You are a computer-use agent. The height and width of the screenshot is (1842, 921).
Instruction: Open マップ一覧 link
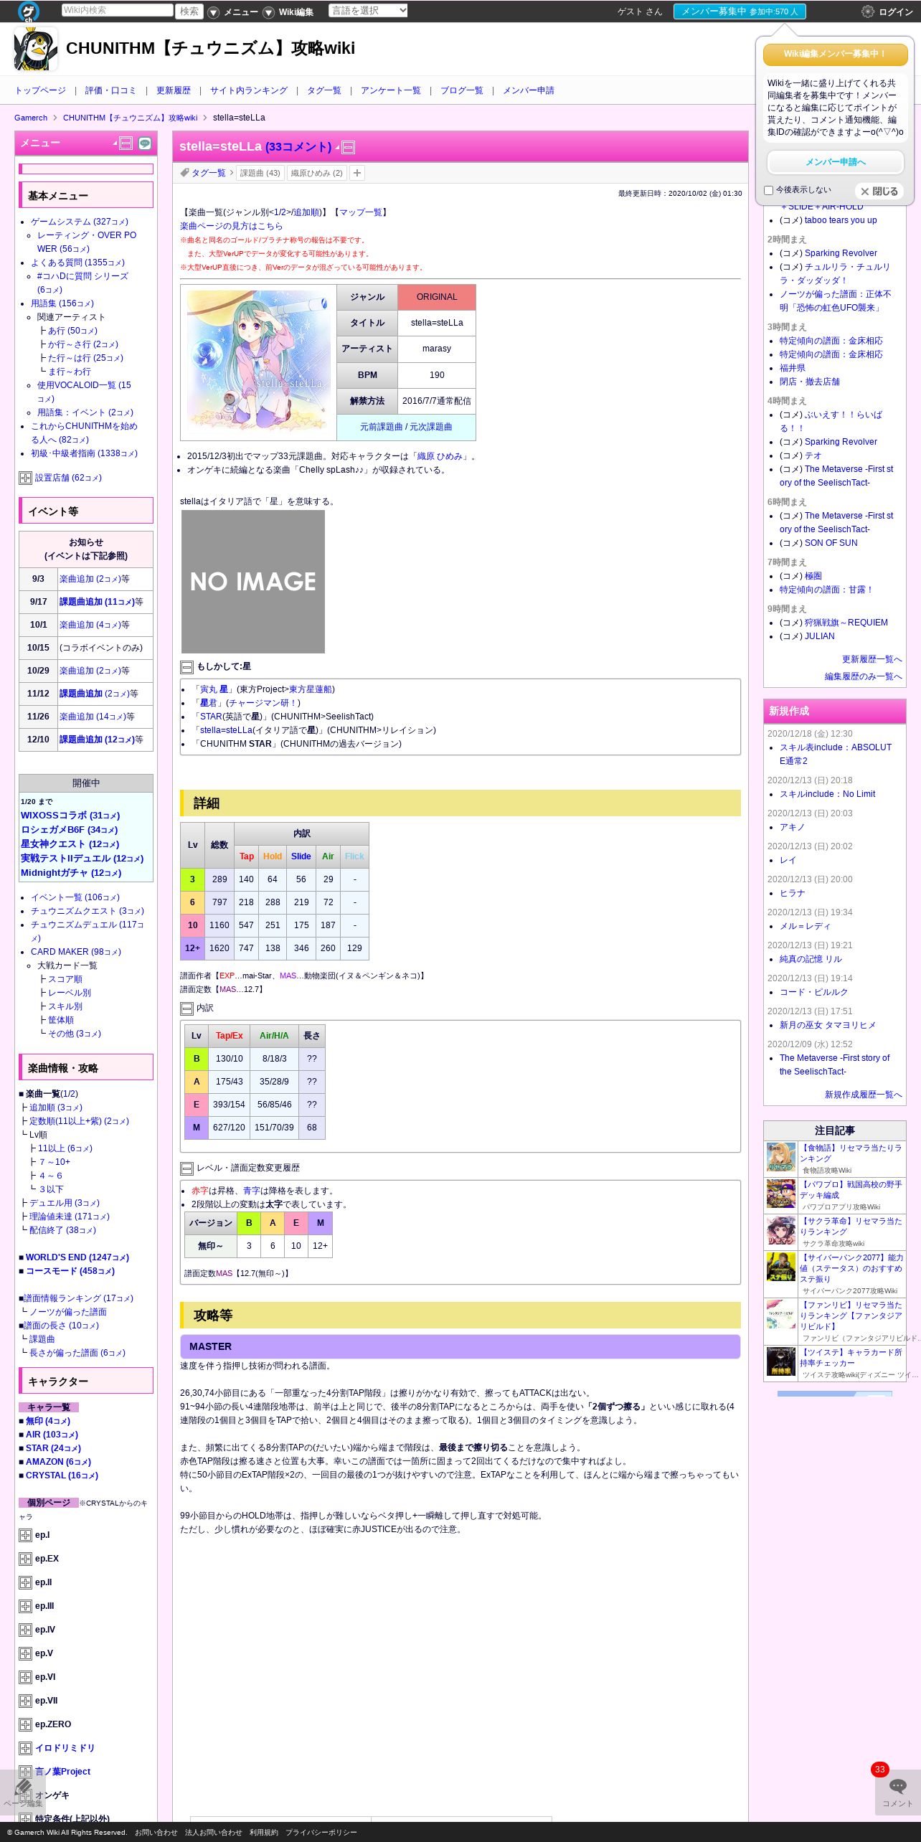tap(360, 212)
